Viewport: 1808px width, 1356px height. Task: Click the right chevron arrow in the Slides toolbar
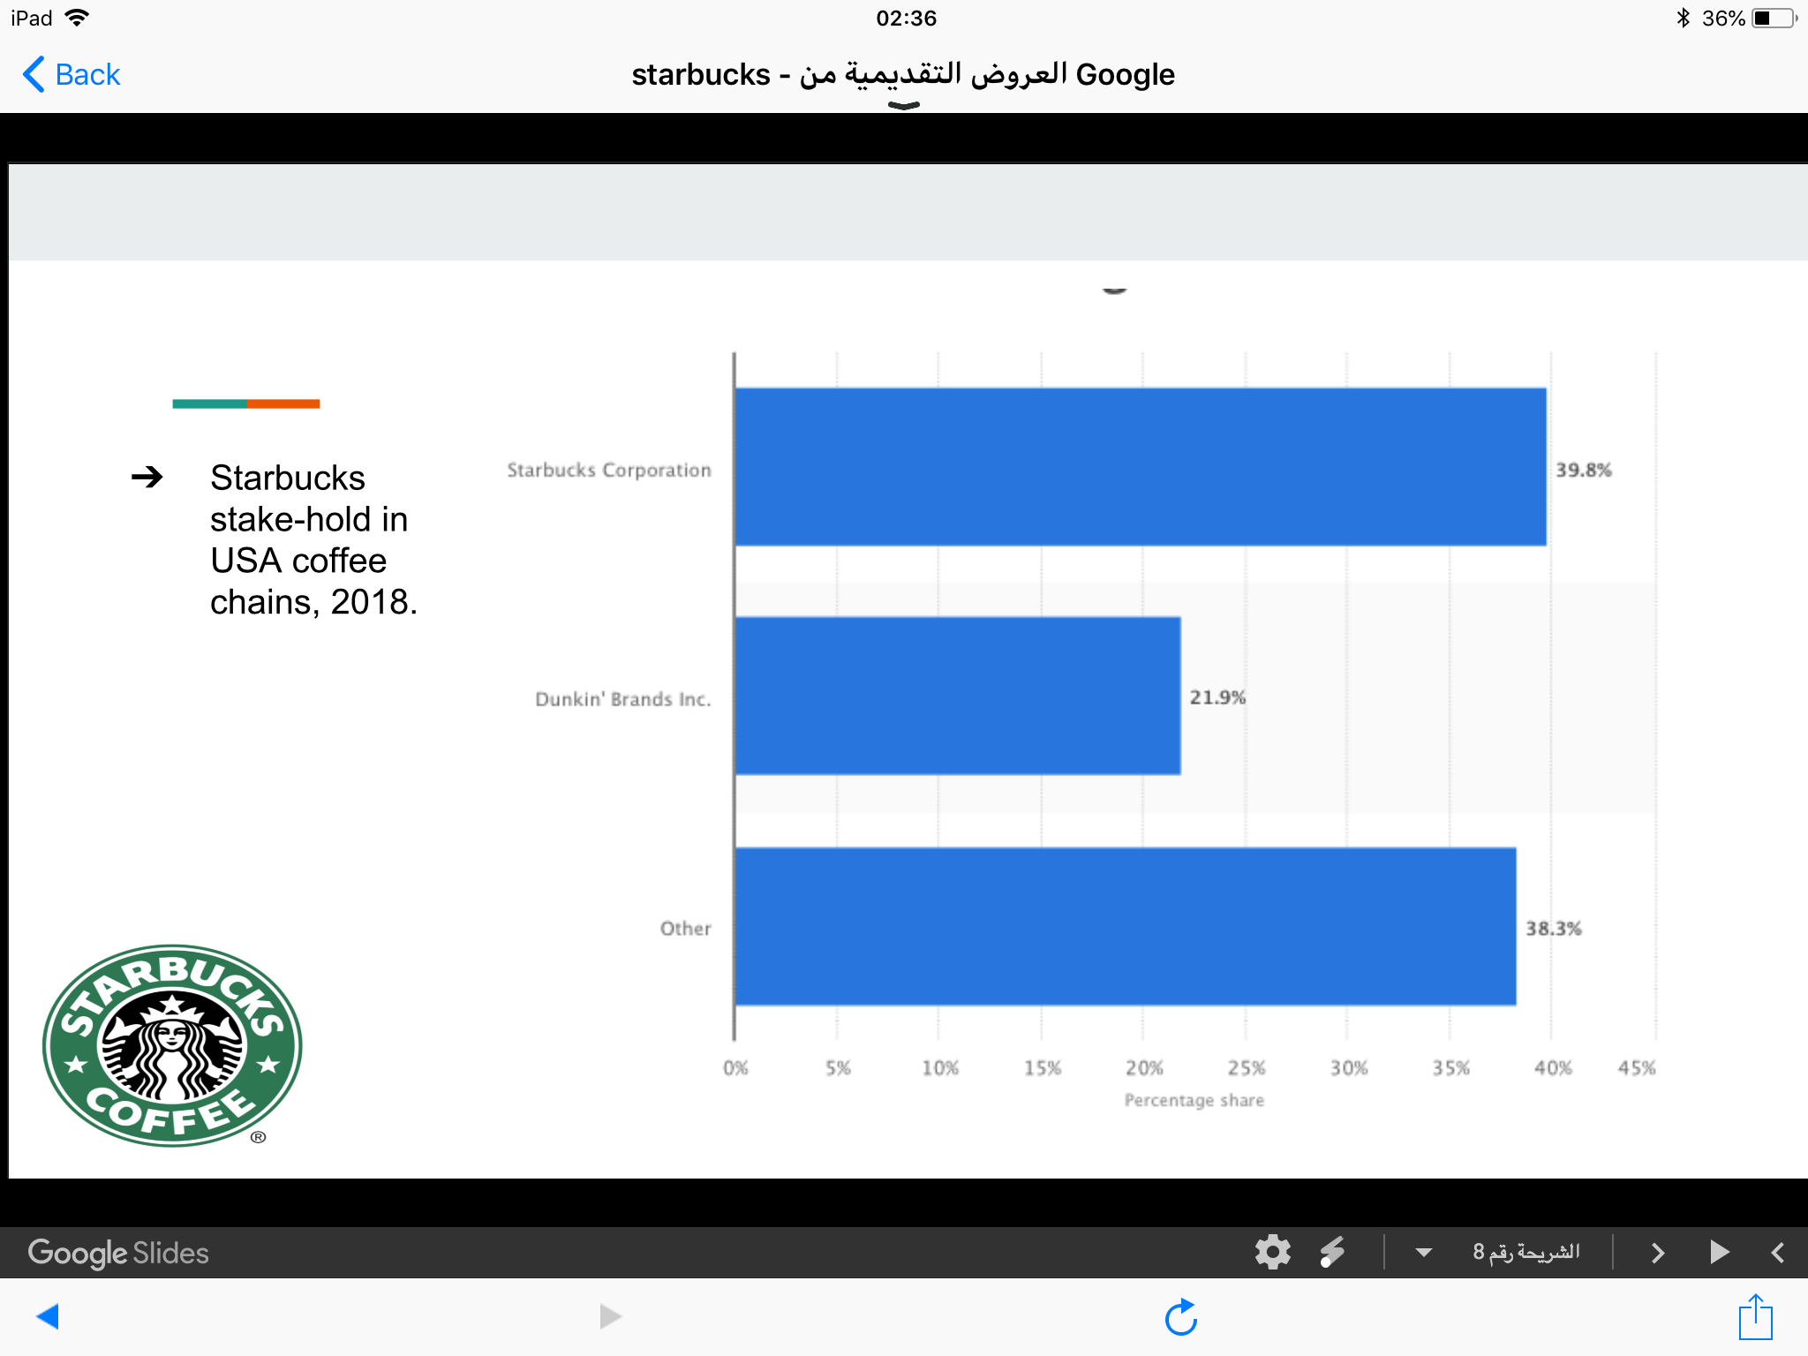point(1658,1253)
